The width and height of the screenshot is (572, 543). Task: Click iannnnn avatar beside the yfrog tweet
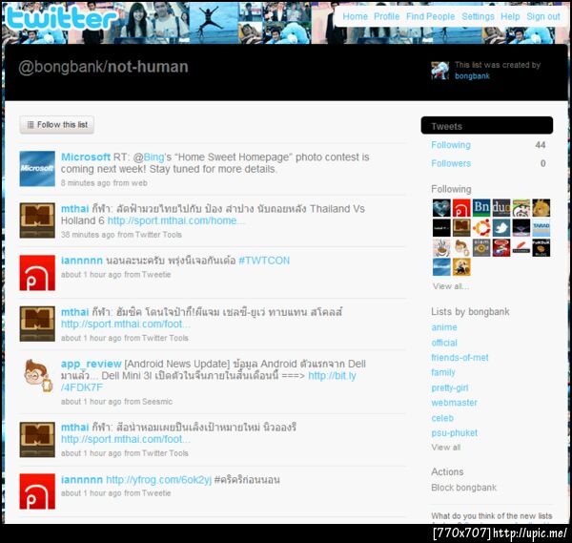pos(37,491)
